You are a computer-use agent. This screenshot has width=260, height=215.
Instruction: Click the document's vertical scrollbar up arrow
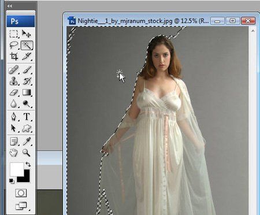(253, 31)
